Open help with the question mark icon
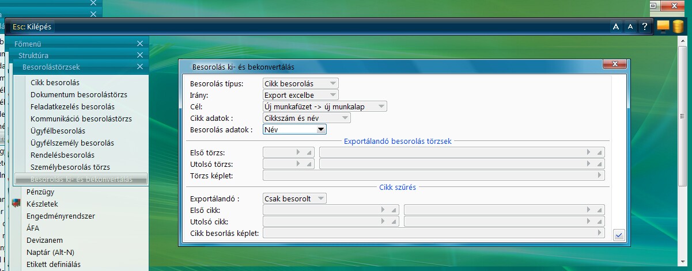 [x=645, y=26]
